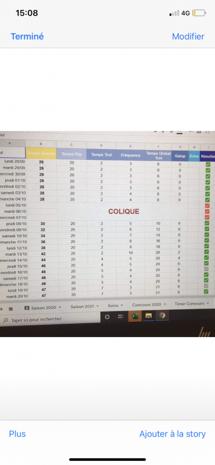This screenshot has height=465, width=215.
Task: Toggle the lundi 28/09 Résultat checkbox
Action: (208, 164)
